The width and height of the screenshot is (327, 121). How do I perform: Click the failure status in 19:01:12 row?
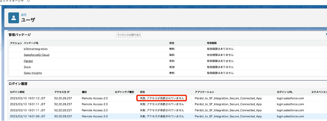click(x=162, y=98)
